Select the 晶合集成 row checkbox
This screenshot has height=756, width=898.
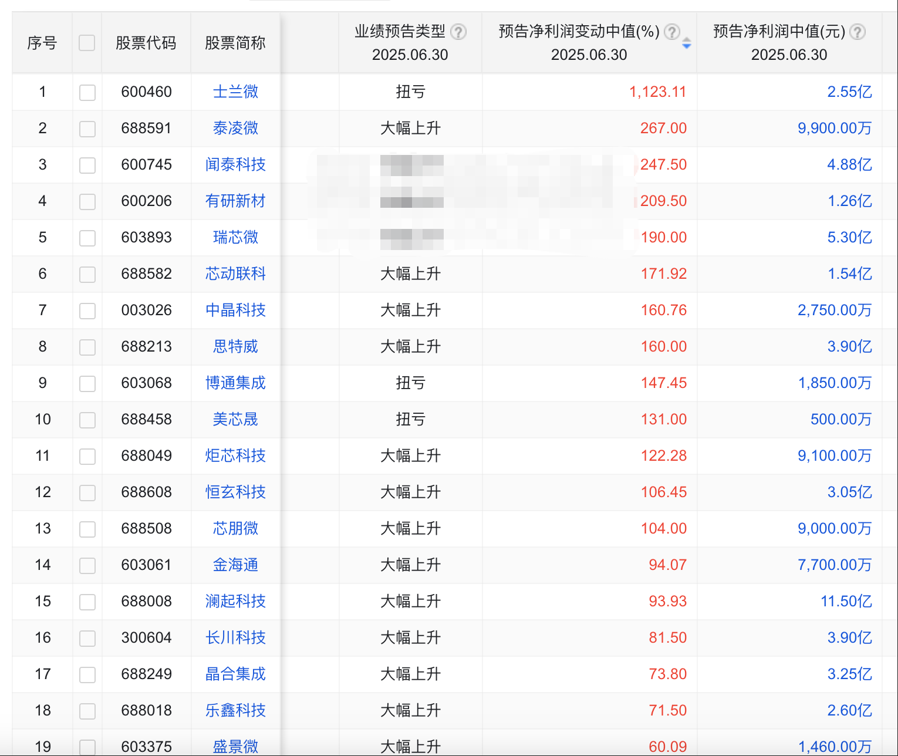(87, 674)
